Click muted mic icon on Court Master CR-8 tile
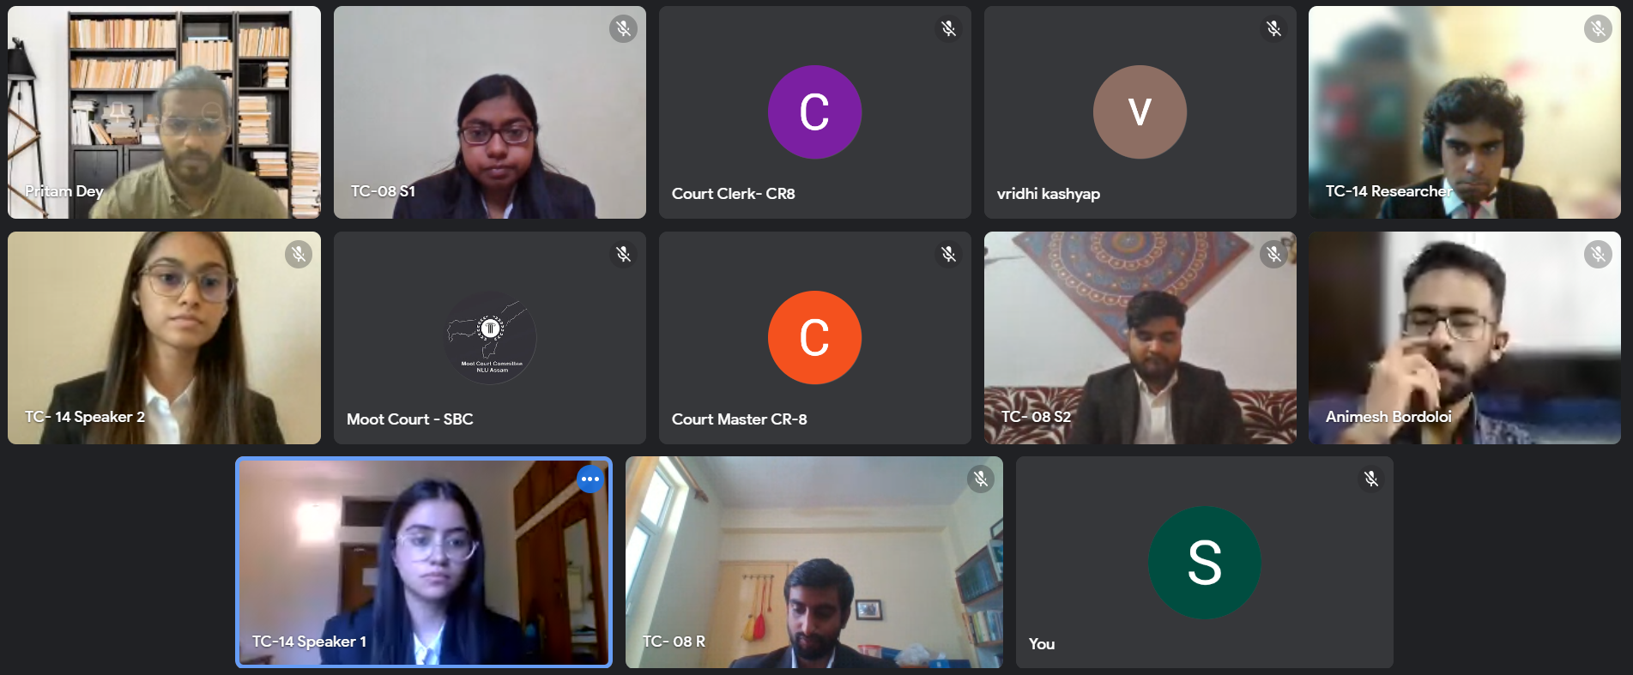1633x675 pixels. (x=948, y=254)
